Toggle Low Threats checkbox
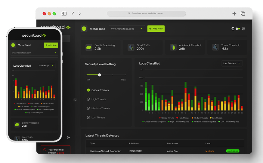 (88, 117)
